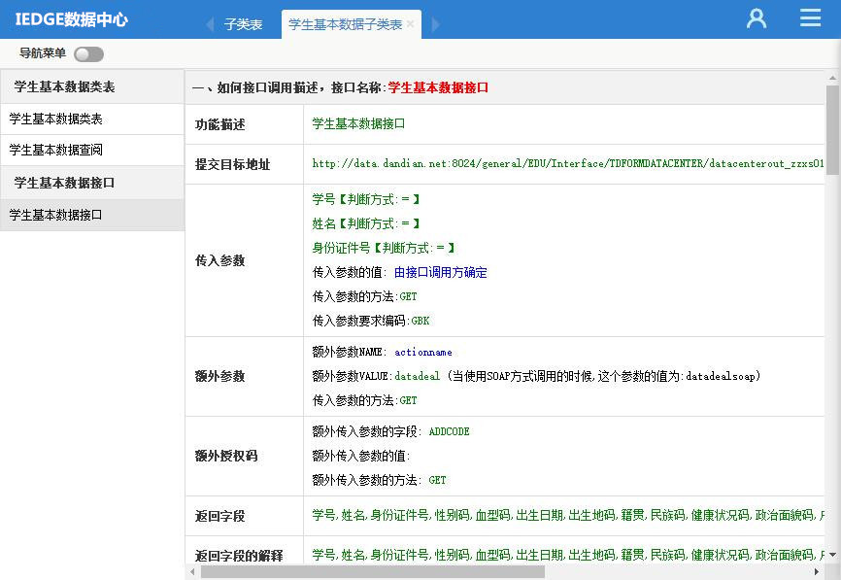841x580 pixels.
Task: Collapse the 学生基本数据类表 sidebar group
Action: (92, 86)
